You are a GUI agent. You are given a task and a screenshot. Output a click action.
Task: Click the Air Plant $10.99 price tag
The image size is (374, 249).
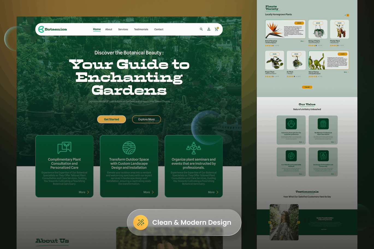pos(296,54)
